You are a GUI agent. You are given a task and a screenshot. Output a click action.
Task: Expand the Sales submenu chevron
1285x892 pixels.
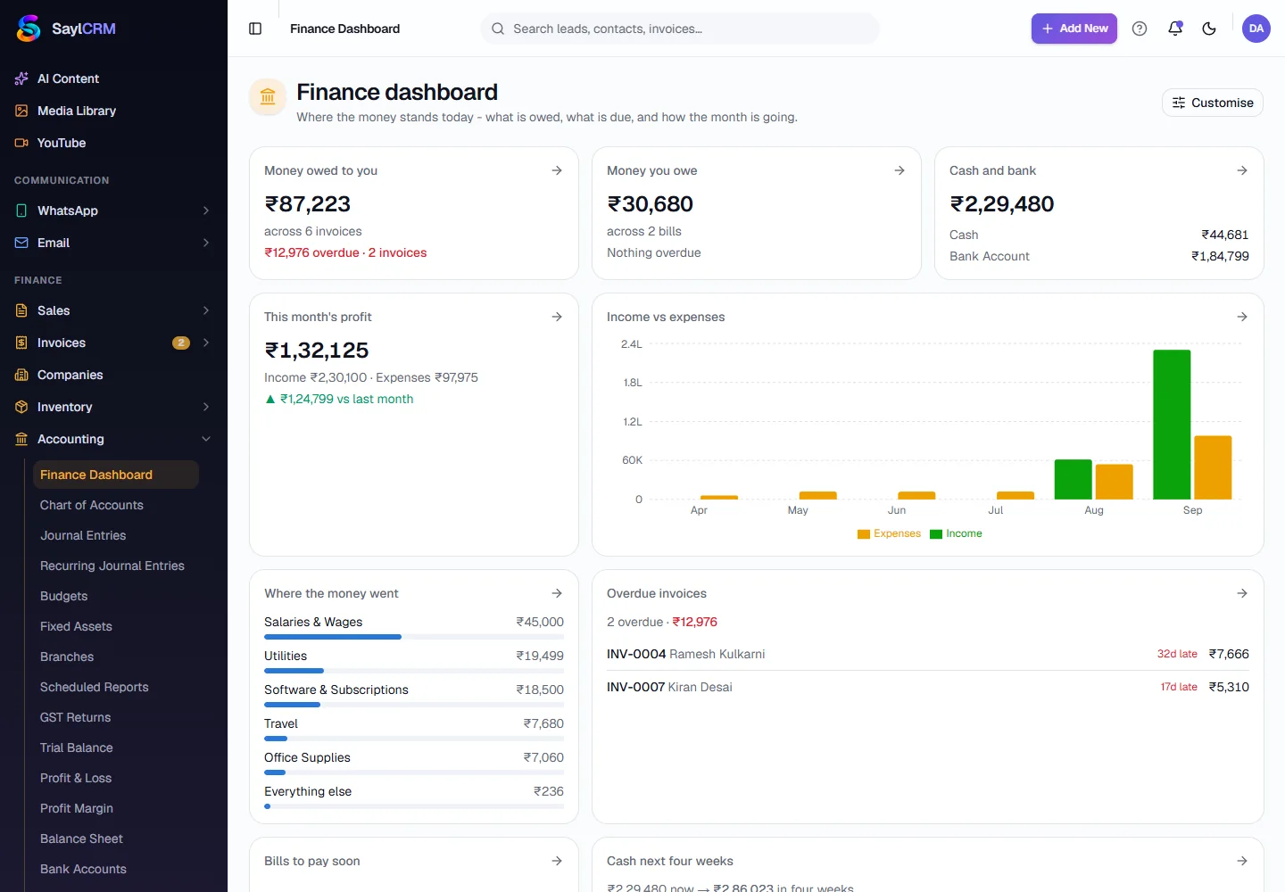(x=206, y=310)
